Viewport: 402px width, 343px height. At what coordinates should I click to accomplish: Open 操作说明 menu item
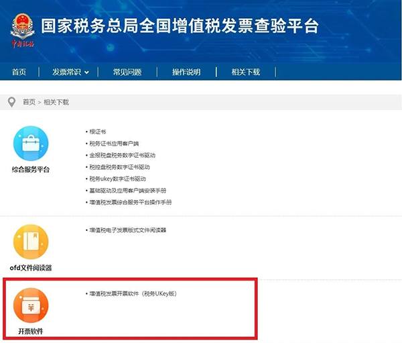pyautogui.click(x=186, y=72)
